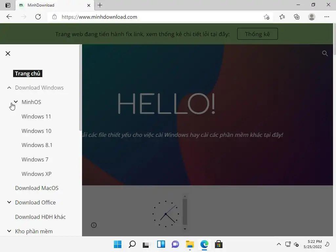This screenshot has width=336, height=252.
Task: Select Windows 11 in the menu
Action: point(36,116)
